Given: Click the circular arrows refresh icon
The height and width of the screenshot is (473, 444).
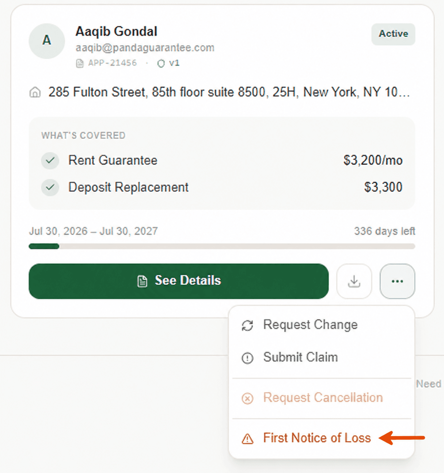Looking at the screenshot, I should point(247,325).
